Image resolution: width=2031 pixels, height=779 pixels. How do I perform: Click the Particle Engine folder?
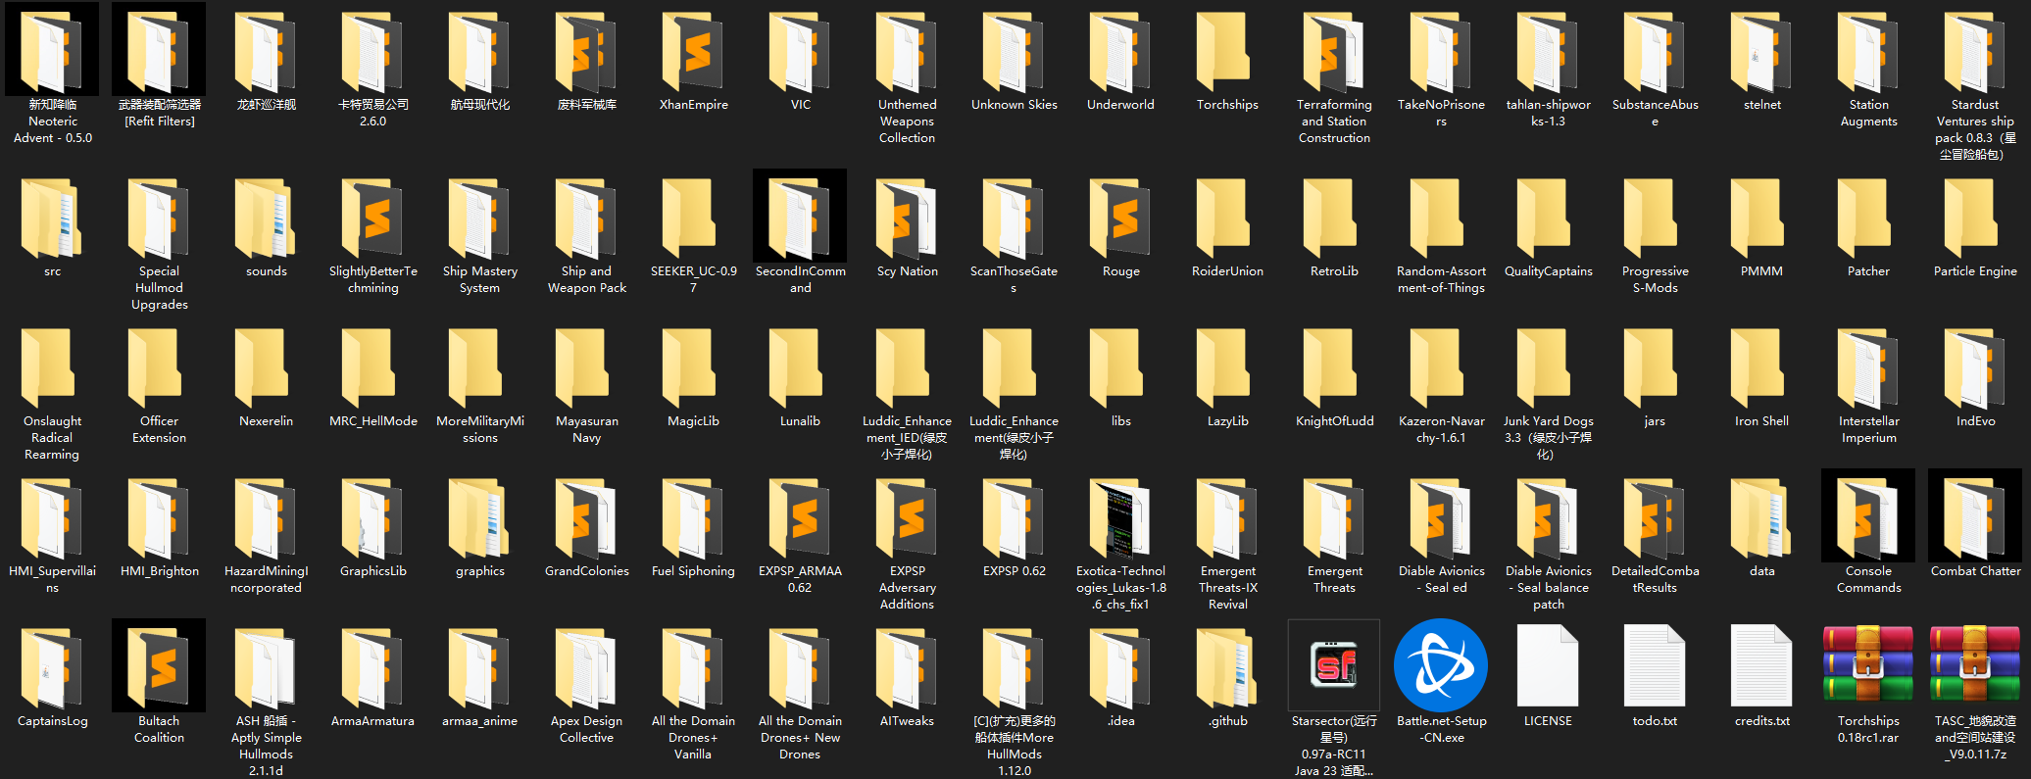[1974, 219]
